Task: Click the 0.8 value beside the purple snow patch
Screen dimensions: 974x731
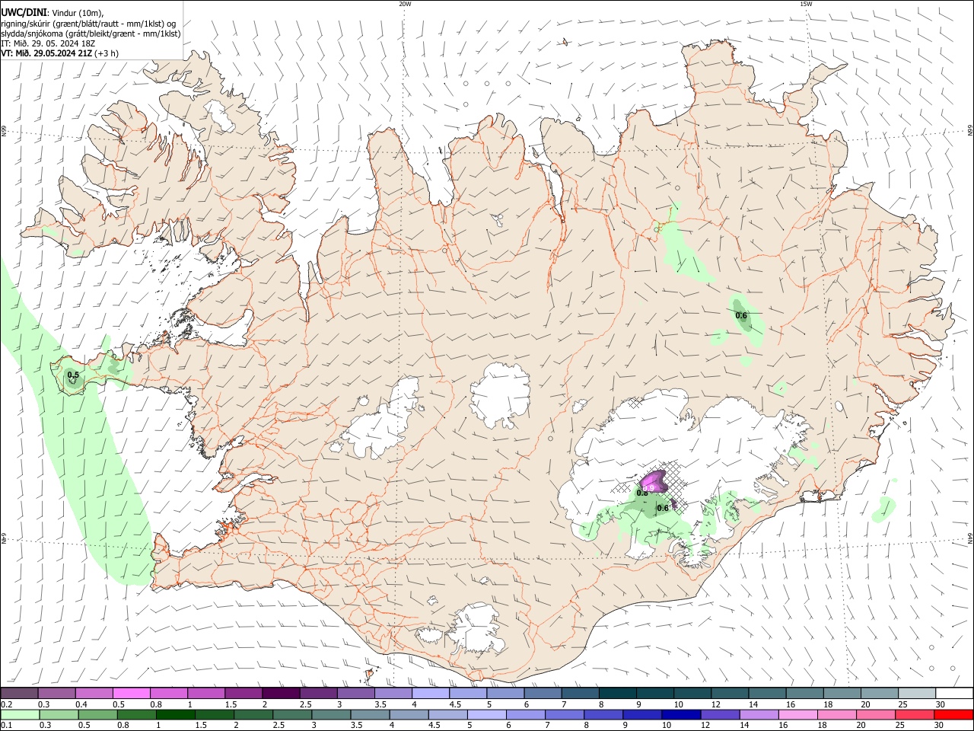Action: [642, 493]
